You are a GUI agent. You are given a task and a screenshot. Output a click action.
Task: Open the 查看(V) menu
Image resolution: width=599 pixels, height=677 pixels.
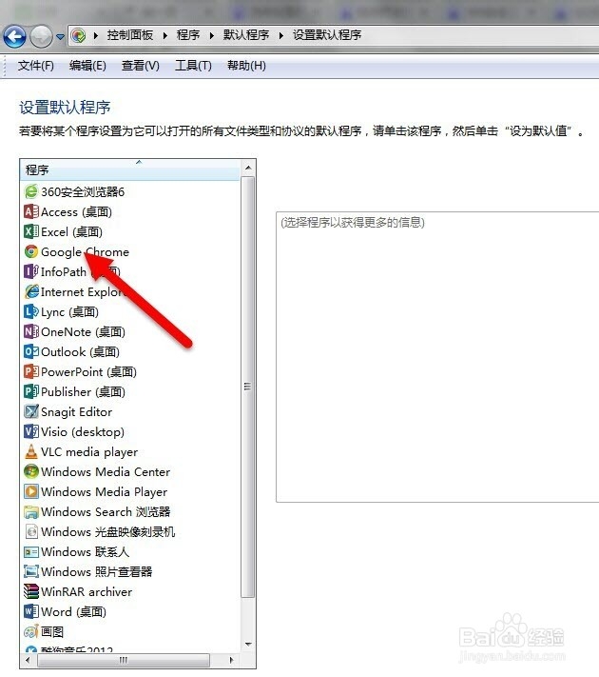pyautogui.click(x=141, y=66)
